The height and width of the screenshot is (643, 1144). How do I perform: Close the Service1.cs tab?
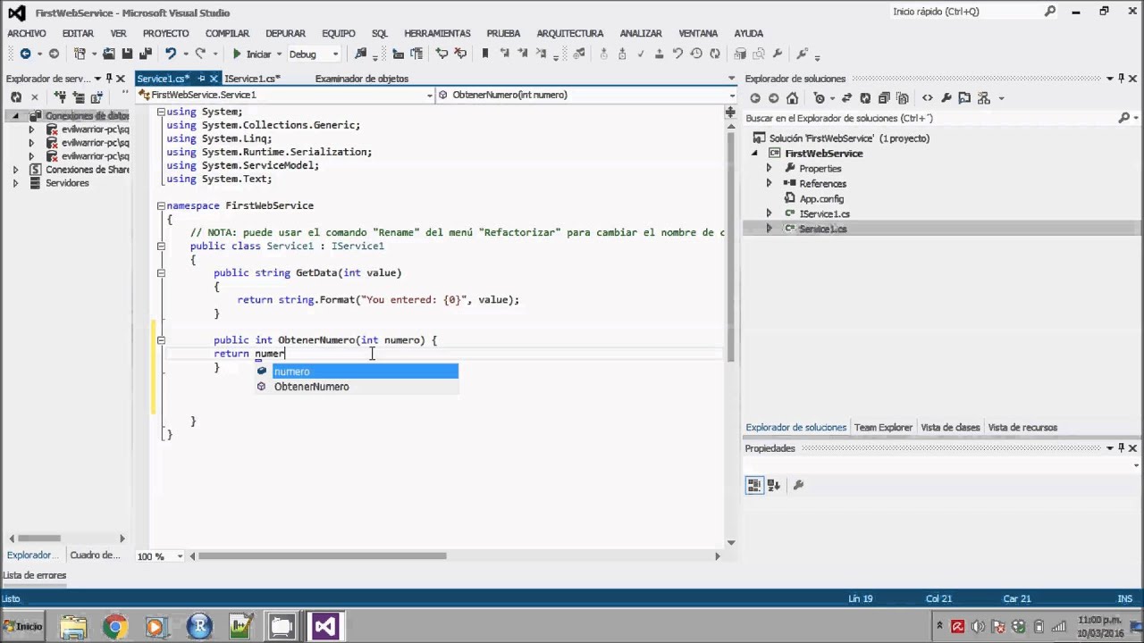pos(214,79)
